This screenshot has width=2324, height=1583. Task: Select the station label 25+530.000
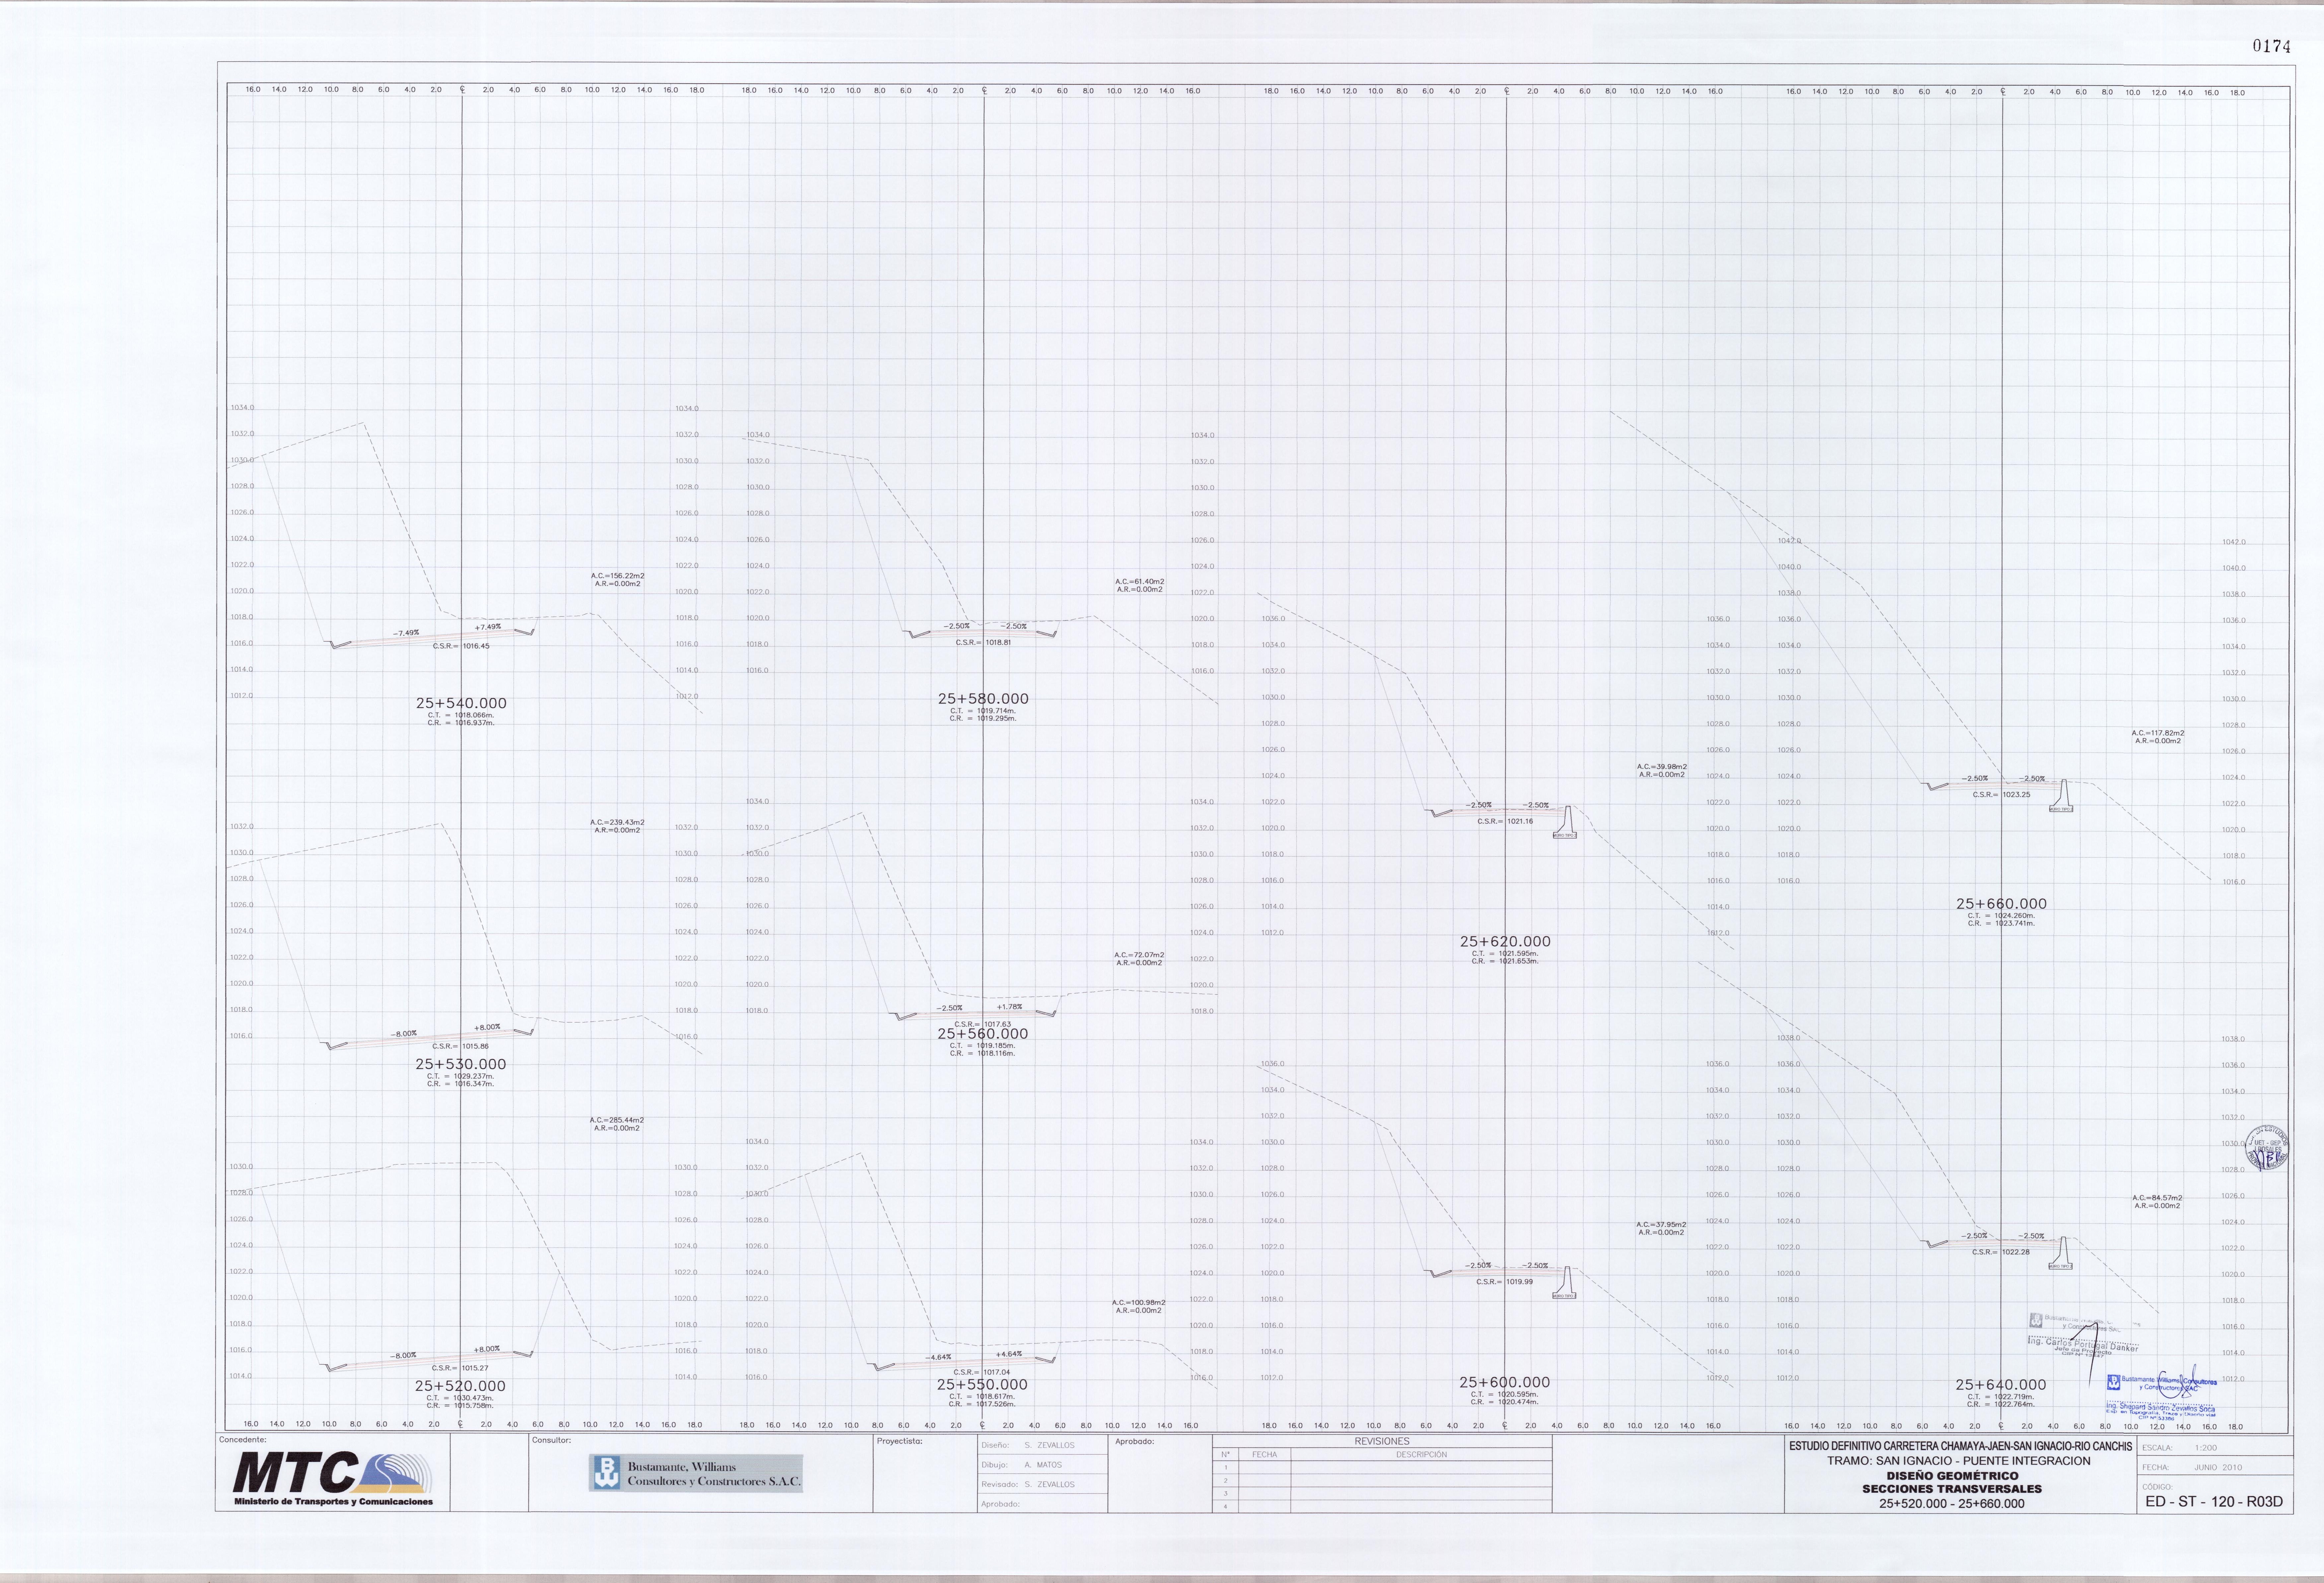coord(461,1064)
